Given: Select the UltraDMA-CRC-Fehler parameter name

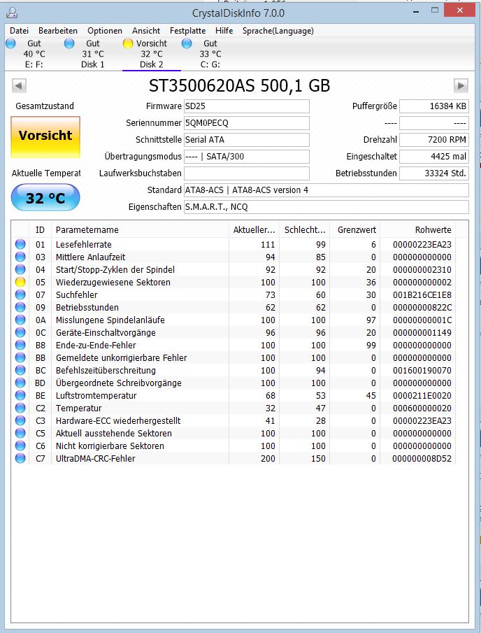Looking at the screenshot, I should pos(95,458).
